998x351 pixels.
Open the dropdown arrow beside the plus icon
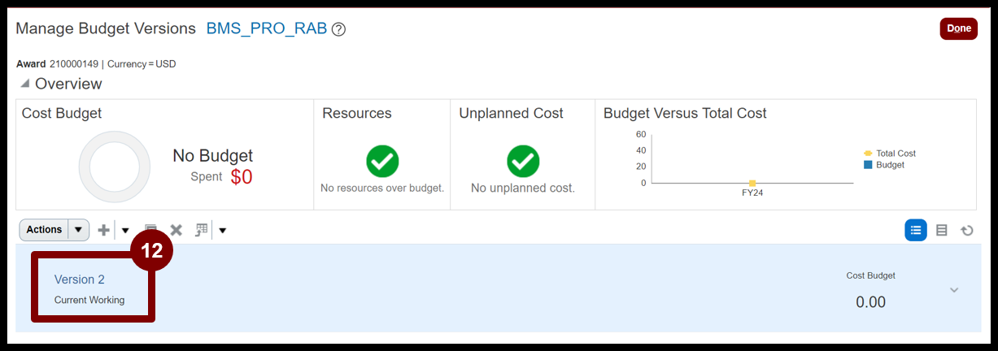(125, 230)
